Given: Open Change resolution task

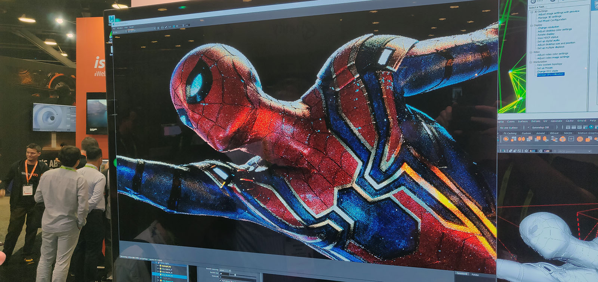Looking at the screenshot, I should click(549, 28).
